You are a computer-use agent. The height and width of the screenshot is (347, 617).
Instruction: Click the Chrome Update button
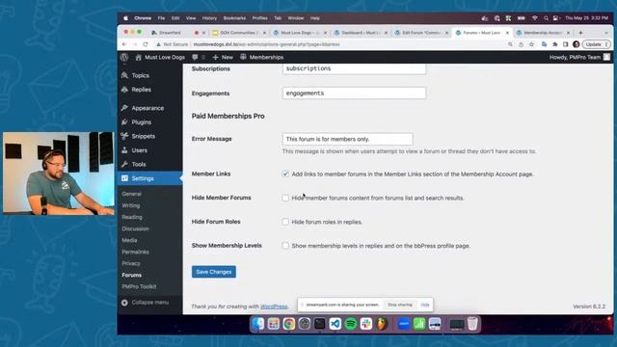[597, 44]
